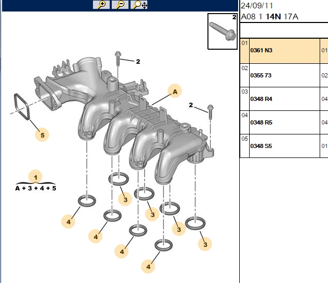This screenshot has height=283, width=328.
Task: Select part number 0348 R5 row
Action: [x=285, y=122]
